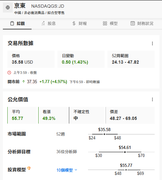Click the red clock icon near 上午3:59

tap(9, 73)
